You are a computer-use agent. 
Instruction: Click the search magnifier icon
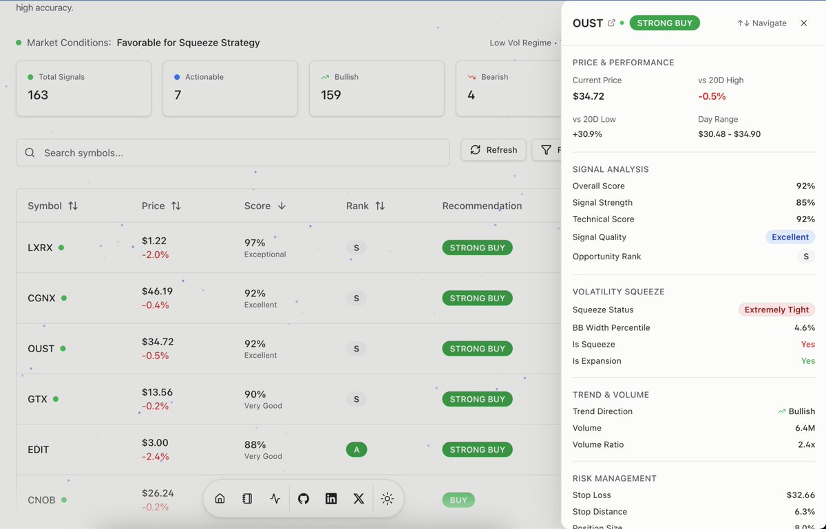pos(30,153)
